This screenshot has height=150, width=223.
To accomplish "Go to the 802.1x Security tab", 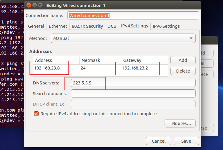I will 87,26.
